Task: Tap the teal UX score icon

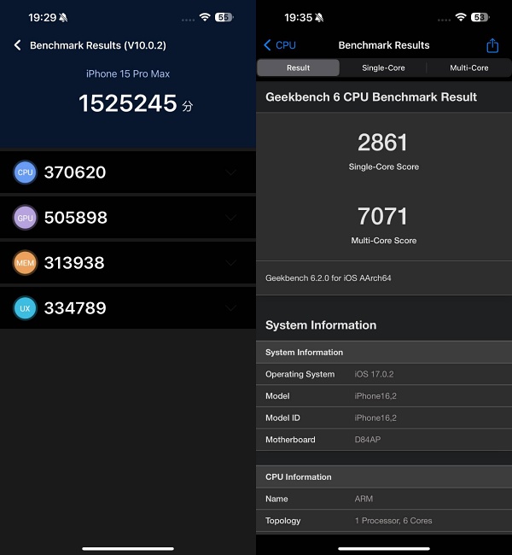Action: pyautogui.click(x=25, y=308)
